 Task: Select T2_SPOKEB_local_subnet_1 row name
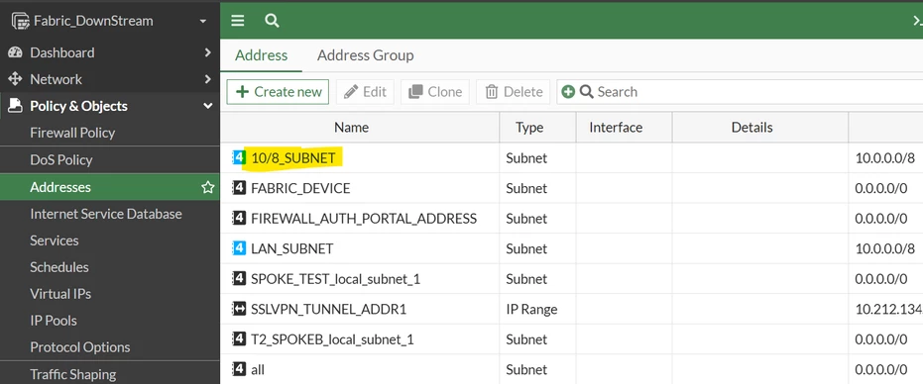(x=332, y=339)
